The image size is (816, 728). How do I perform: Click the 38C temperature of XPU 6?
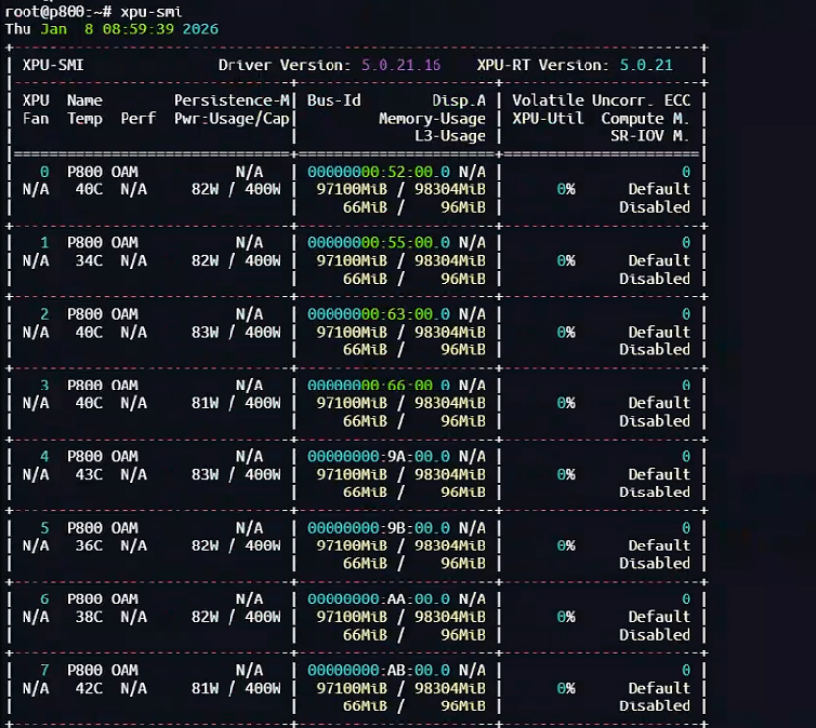89,616
